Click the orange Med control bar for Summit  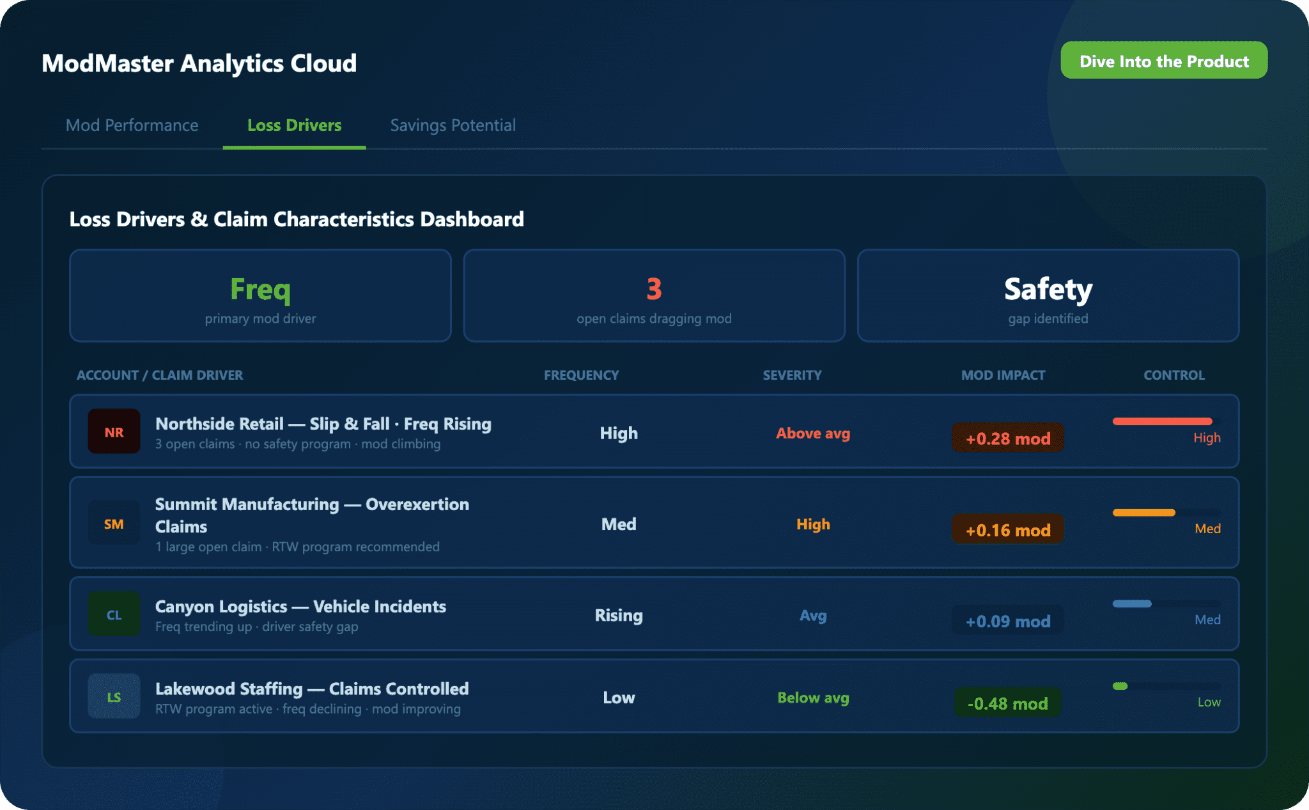pos(1143,513)
